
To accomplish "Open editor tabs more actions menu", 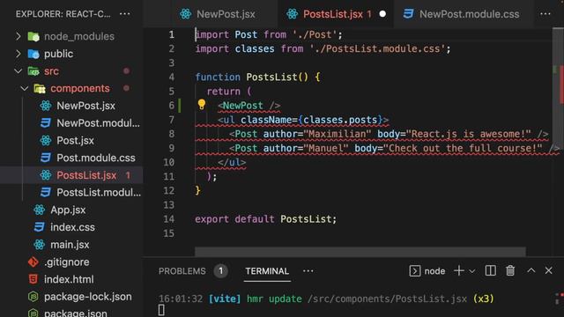I will click(x=545, y=14).
